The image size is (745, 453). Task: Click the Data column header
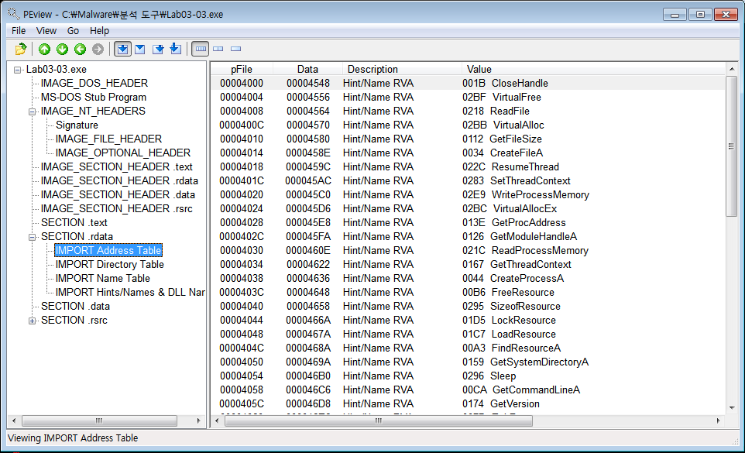(307, 70)
